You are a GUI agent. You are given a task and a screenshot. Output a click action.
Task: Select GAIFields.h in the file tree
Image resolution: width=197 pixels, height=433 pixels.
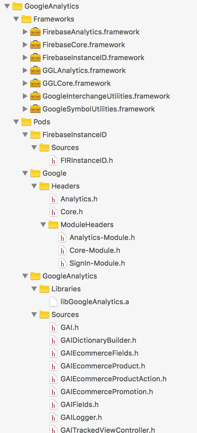click(80, 404)
